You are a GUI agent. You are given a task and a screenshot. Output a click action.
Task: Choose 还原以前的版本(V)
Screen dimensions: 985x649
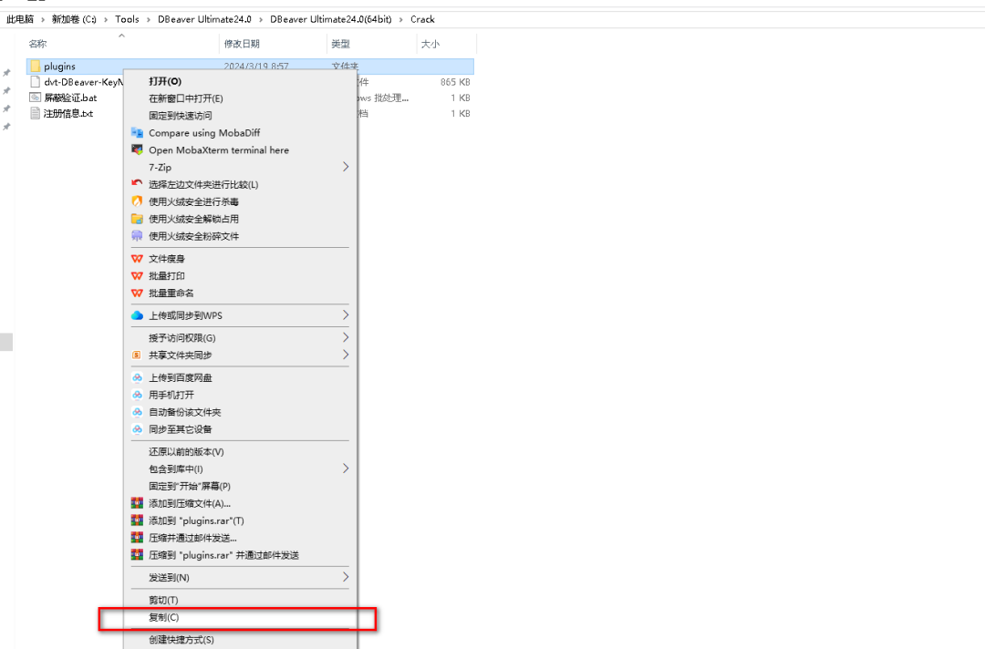pyautogui.click(x=239, y=452)
